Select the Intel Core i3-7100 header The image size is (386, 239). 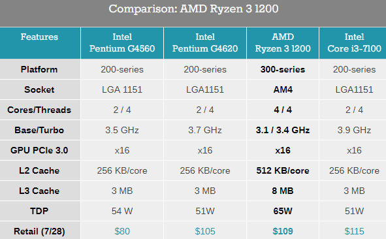(x=354, y=43)
